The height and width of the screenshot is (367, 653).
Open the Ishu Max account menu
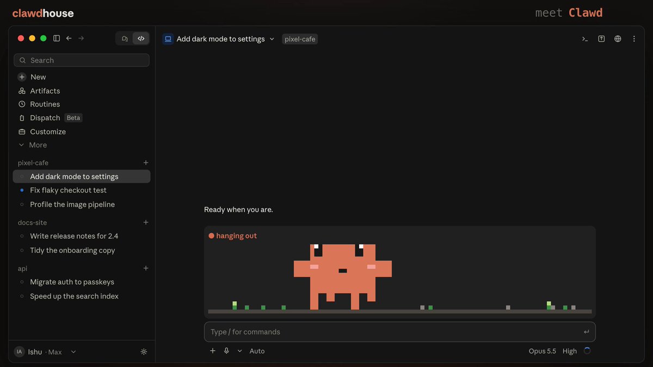point(45,352)
